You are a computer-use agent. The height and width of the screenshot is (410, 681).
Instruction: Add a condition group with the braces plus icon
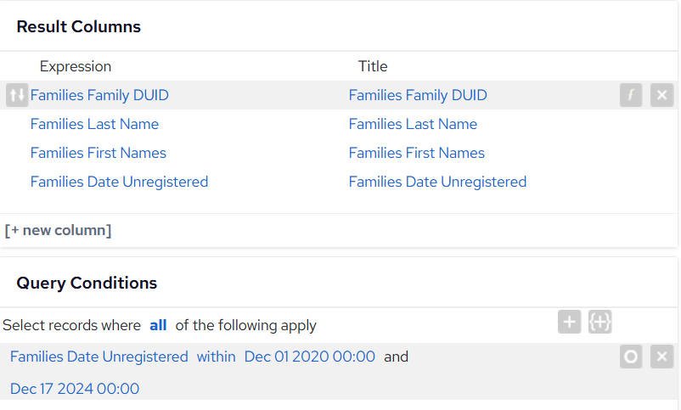600,322
